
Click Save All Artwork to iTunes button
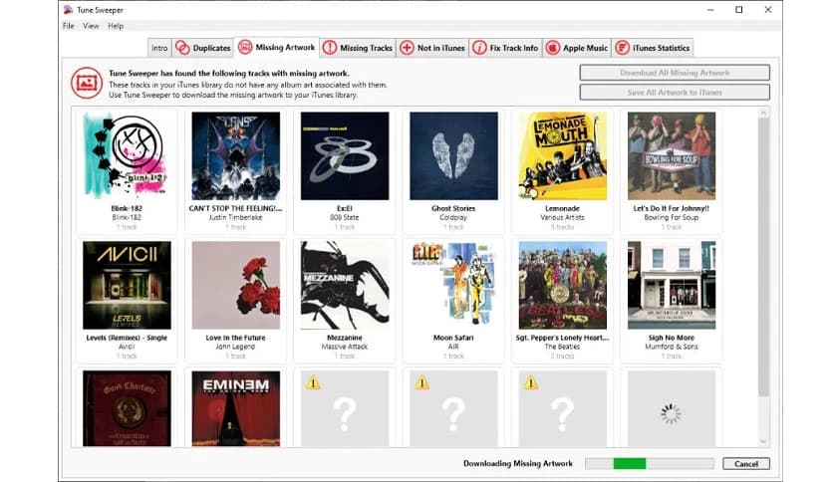point(675,93)
